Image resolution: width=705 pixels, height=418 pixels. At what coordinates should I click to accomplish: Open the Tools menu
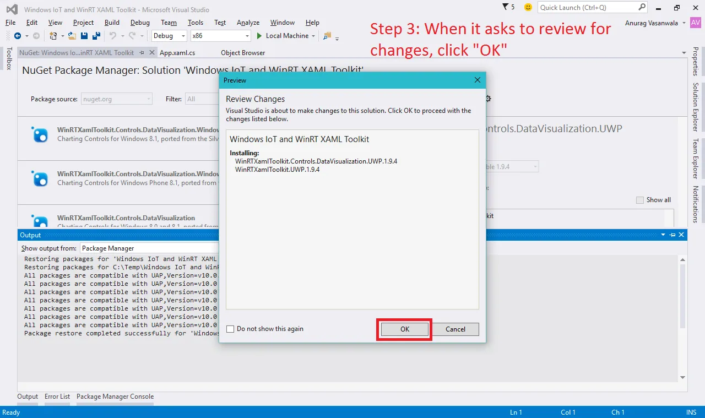[x=196, y=23]
